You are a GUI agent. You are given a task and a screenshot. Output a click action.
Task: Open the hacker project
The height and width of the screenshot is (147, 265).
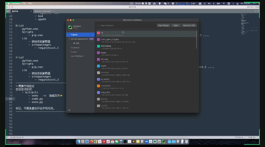[x=146, y=54]
